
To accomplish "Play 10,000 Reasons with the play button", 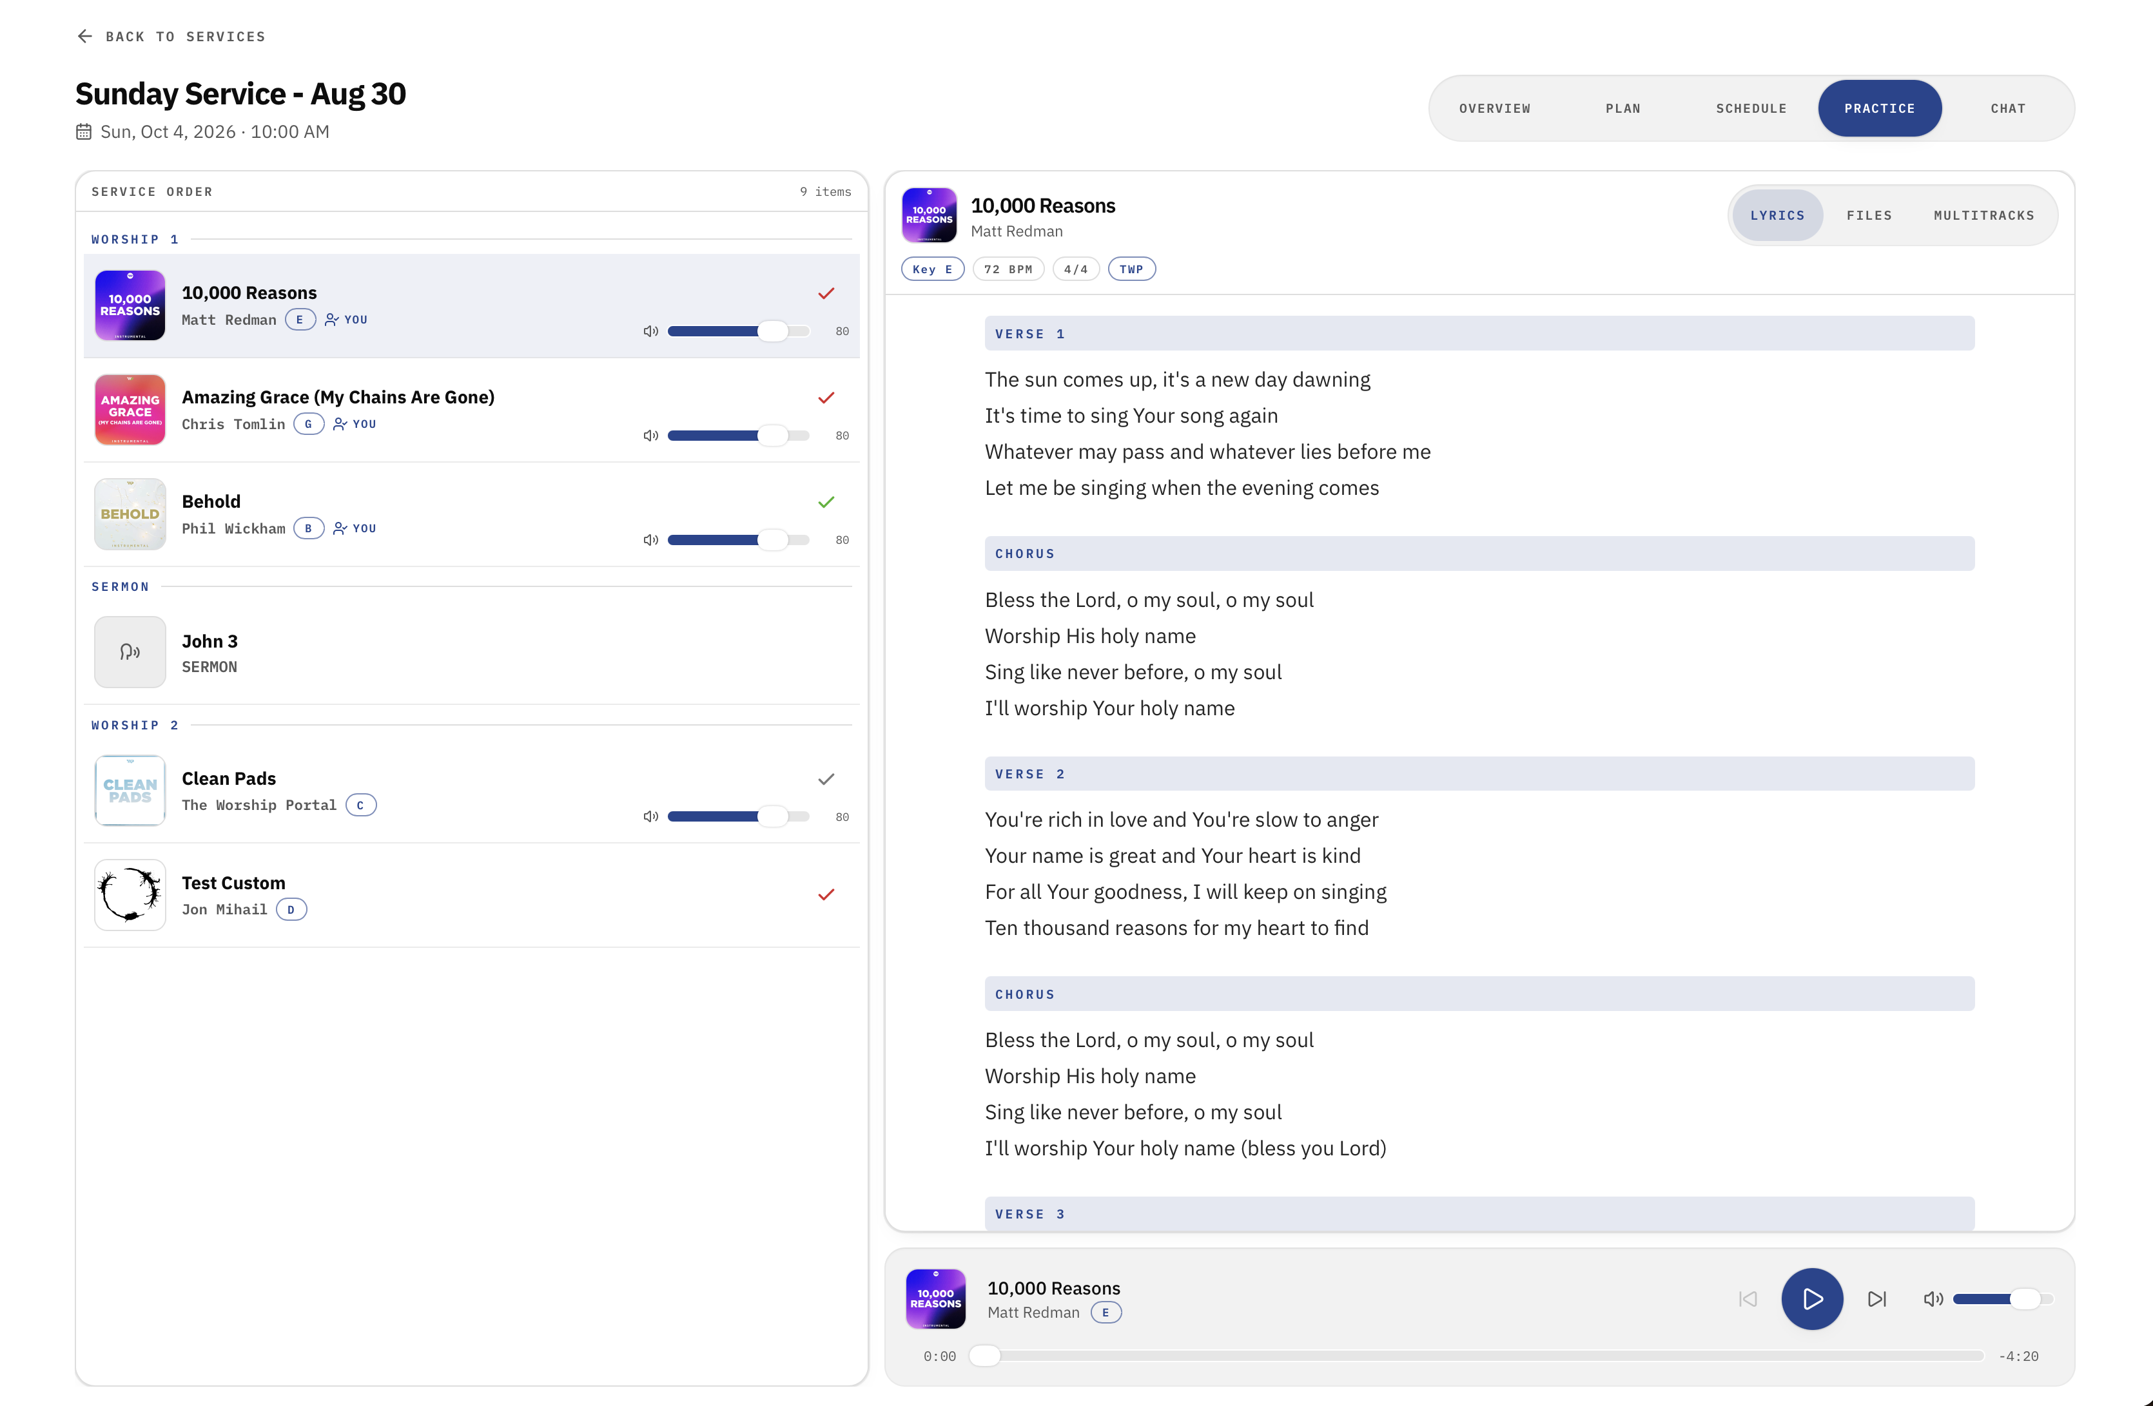I will (1812, 1299).
